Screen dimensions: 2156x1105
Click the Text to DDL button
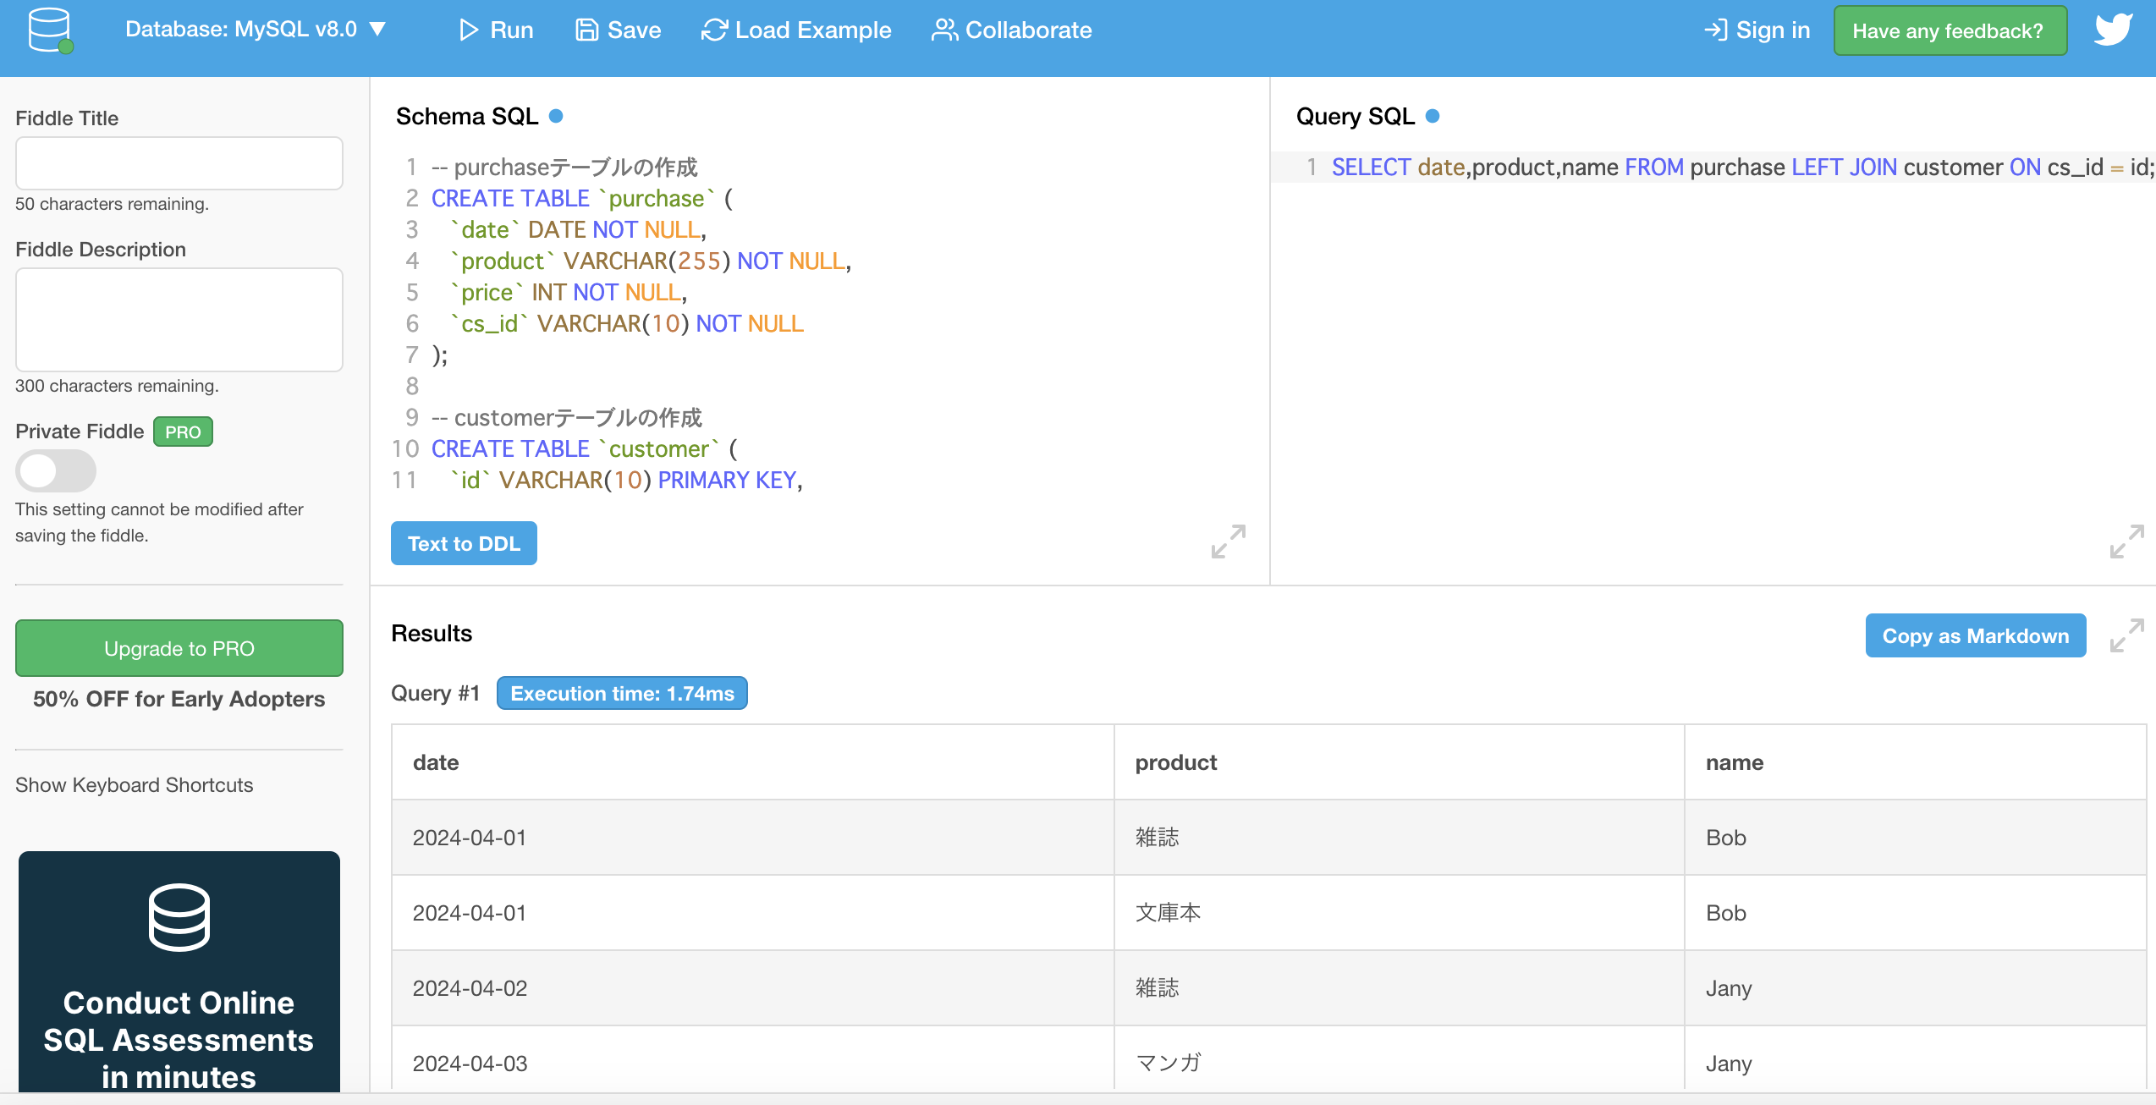pyautogui.click(x=464, y=543)
